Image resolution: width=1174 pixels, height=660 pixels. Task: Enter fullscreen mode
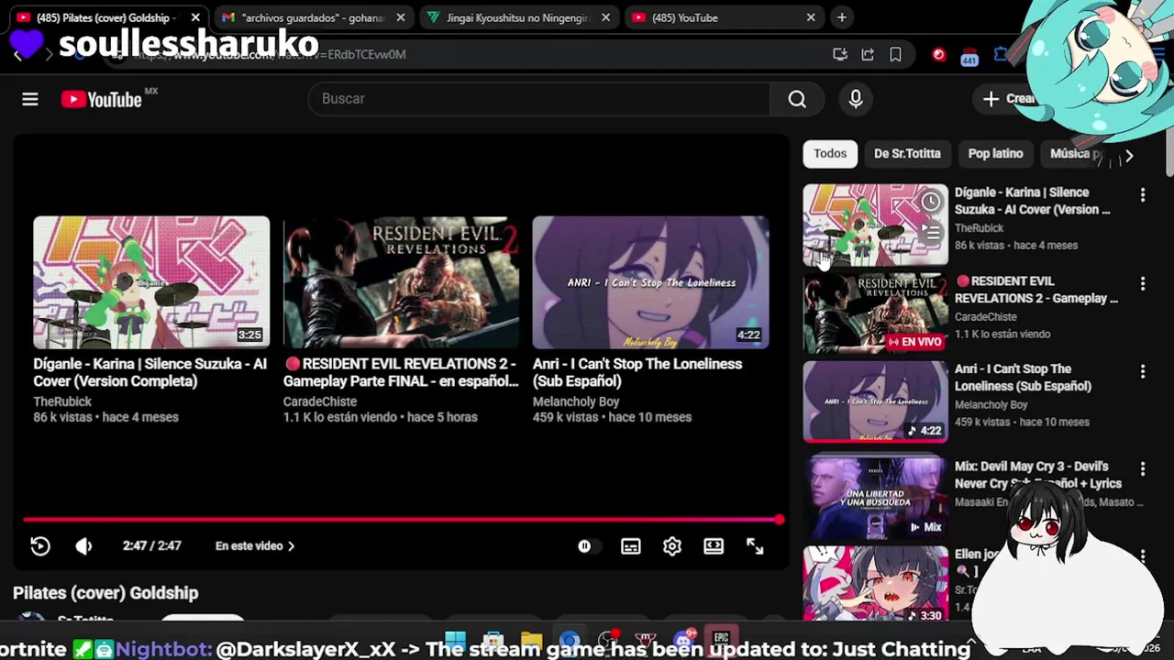pos(755,546)
